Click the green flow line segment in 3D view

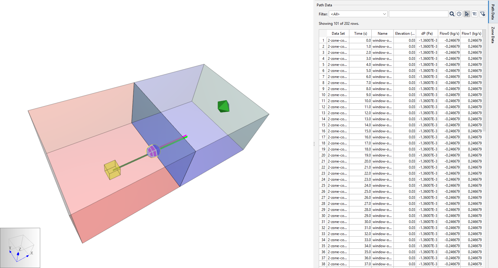pos(174,143)
